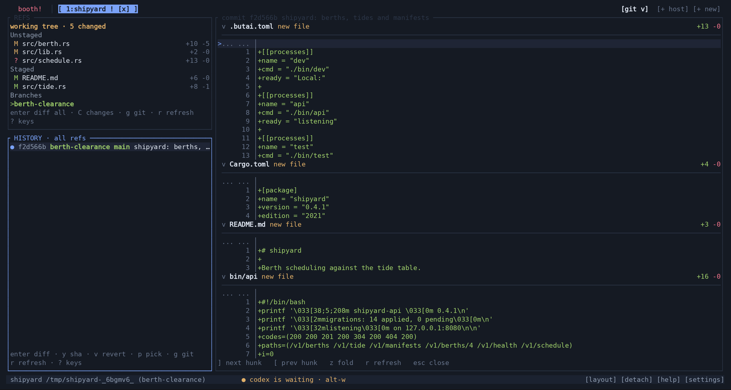This screenshot has width=731, height=390.
Task: Click the status bar shipyard path
Action: point(108,380)
